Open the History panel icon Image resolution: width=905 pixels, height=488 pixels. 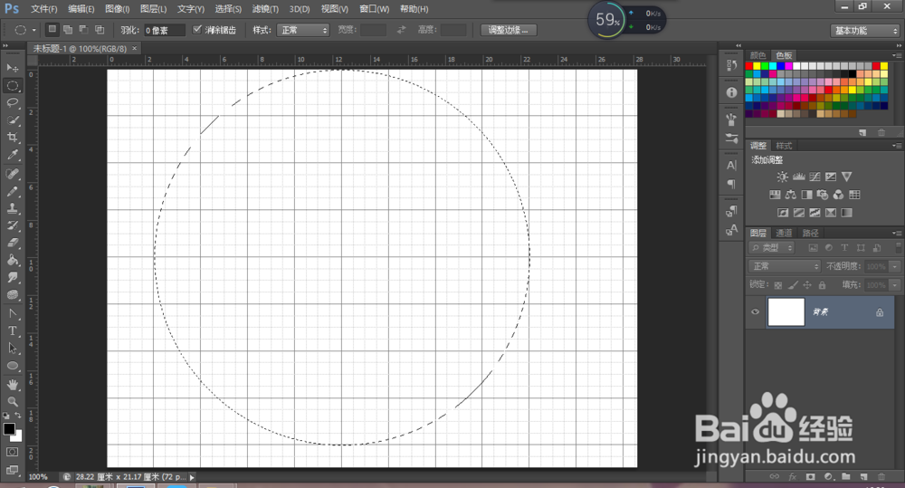tap(731, 65)
